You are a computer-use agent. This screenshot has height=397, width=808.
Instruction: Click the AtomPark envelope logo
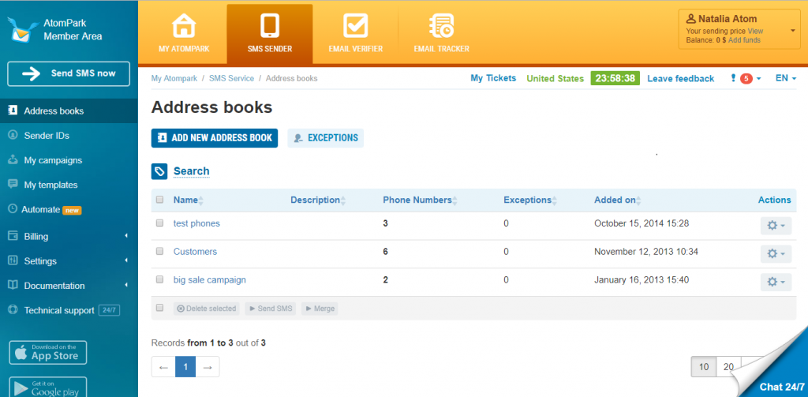click(24, 29)
